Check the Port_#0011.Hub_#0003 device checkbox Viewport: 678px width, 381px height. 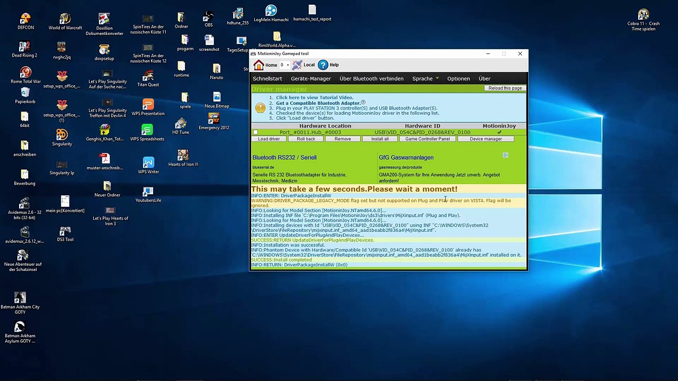(255, 132)
